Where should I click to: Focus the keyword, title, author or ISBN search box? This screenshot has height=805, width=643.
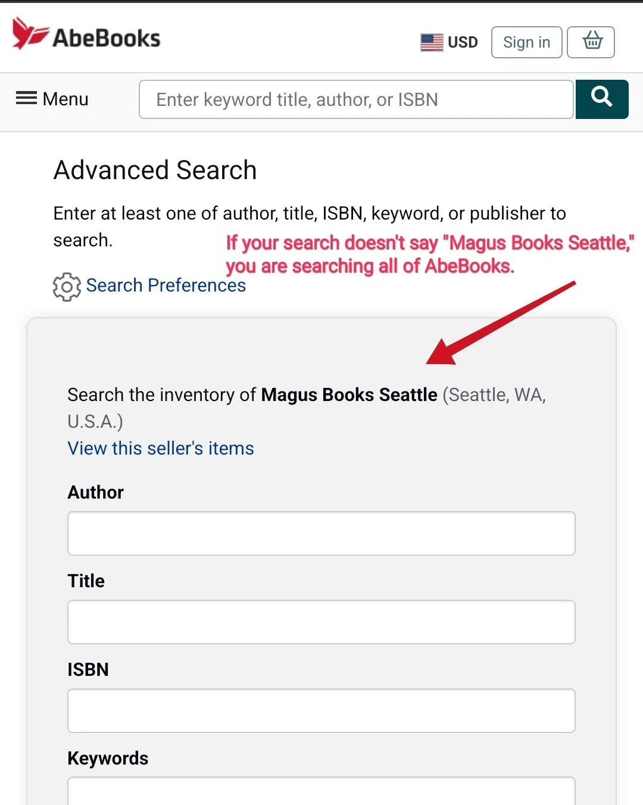point(356,99)
